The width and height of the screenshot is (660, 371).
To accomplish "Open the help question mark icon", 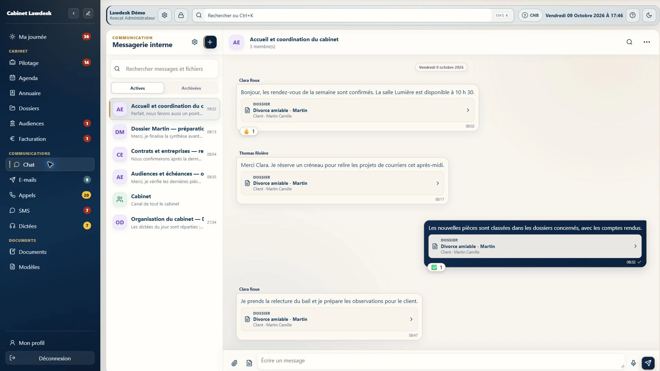I will tap(632, 15).
